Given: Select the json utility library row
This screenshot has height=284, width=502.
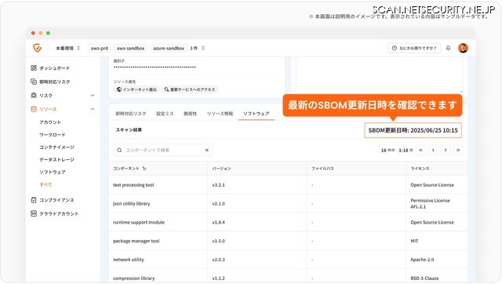Looking at the screenshot, I should (288, 204).
